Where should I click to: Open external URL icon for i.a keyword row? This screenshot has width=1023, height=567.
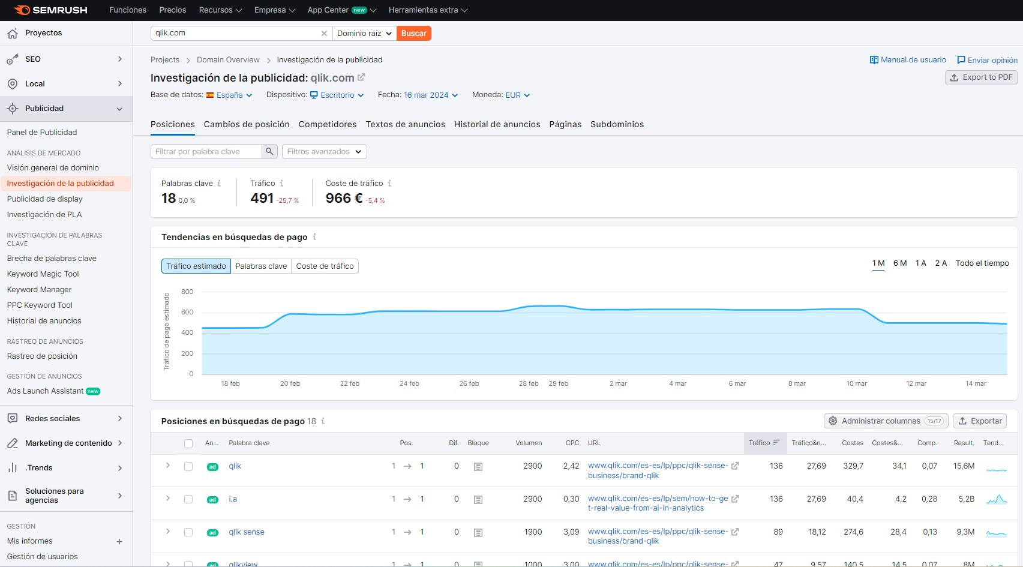pos(735,499)
